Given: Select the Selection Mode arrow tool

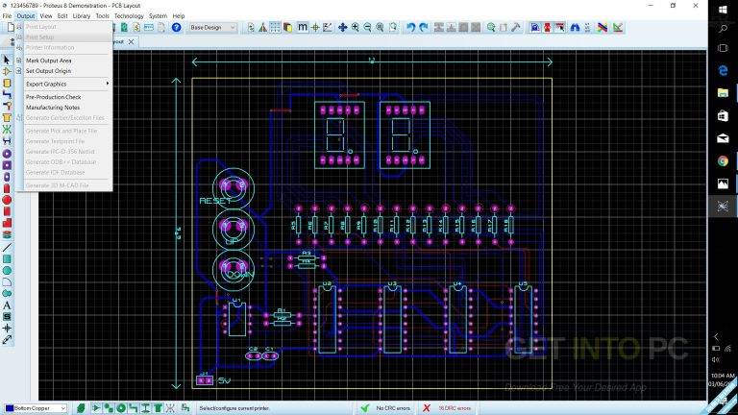Looking at the screenshot, I should coord(6,61).
